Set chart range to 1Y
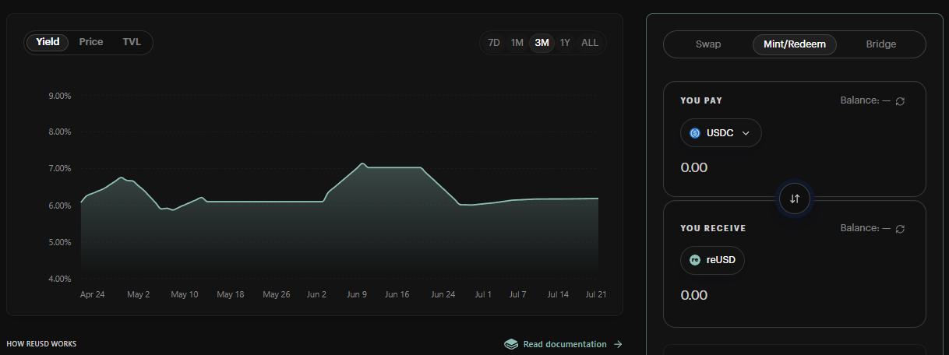 (x=565, y=43)
